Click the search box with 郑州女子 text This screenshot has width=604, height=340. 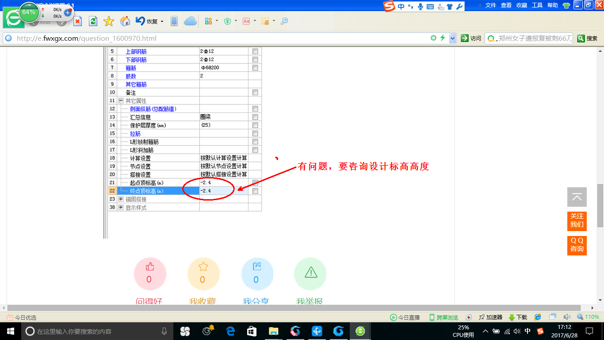(x=530, y=39)
